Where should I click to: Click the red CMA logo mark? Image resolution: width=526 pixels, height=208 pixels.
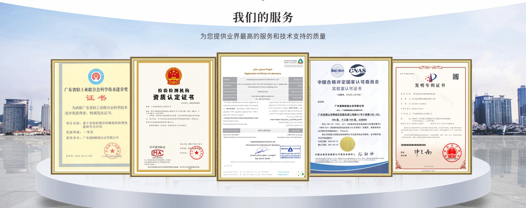(x=158, y=153)
